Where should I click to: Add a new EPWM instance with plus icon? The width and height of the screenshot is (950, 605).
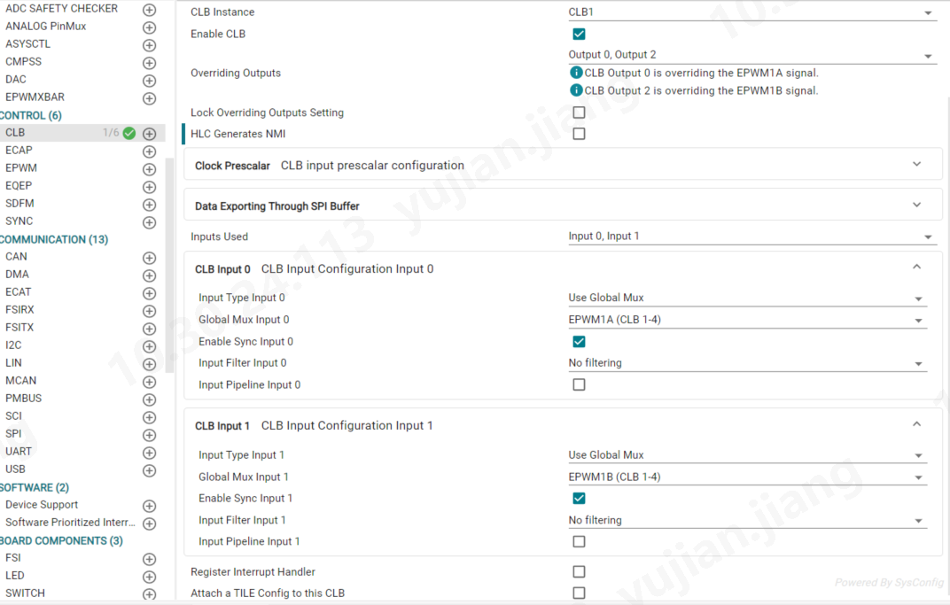click(149, 169)
